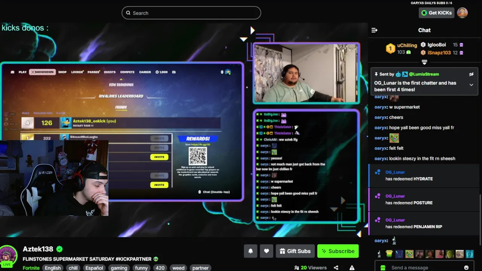Viewport: 482px width, 271px height.
Task: Click the Aztek138_onkick (you) leaderboard row
Action: [x=120, y=123]
